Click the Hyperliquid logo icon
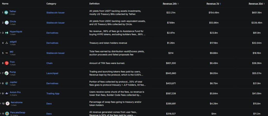The image size is (268, 116). click(6, 33)
